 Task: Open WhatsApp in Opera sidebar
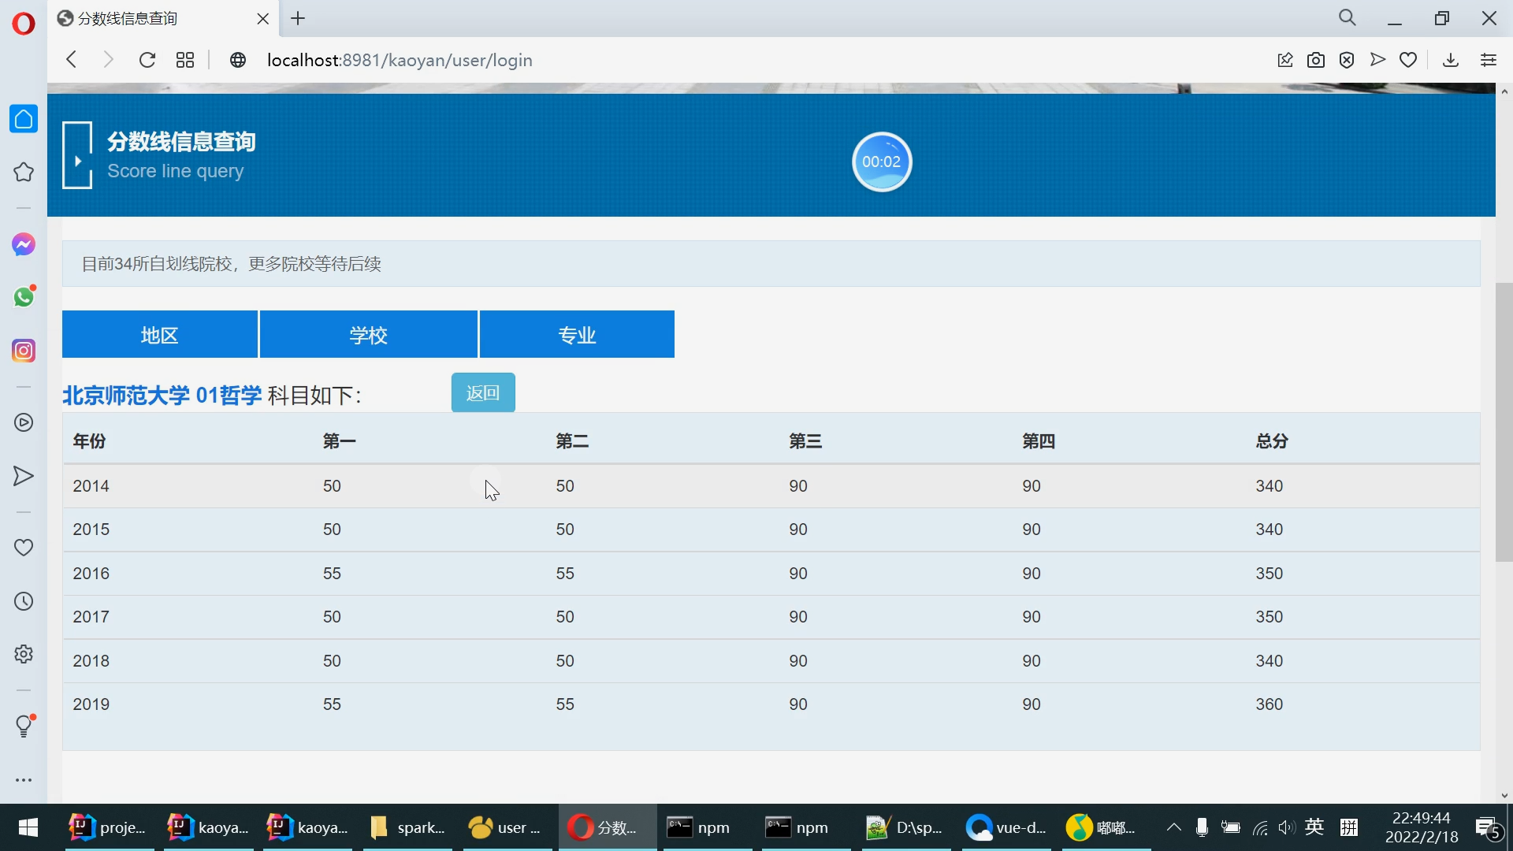24,297
